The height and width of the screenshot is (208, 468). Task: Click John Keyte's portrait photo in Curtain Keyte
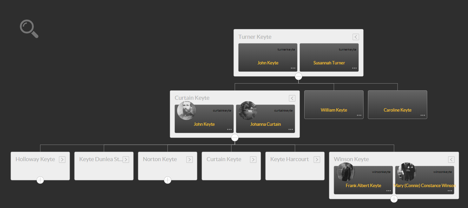tap(186, 111)
